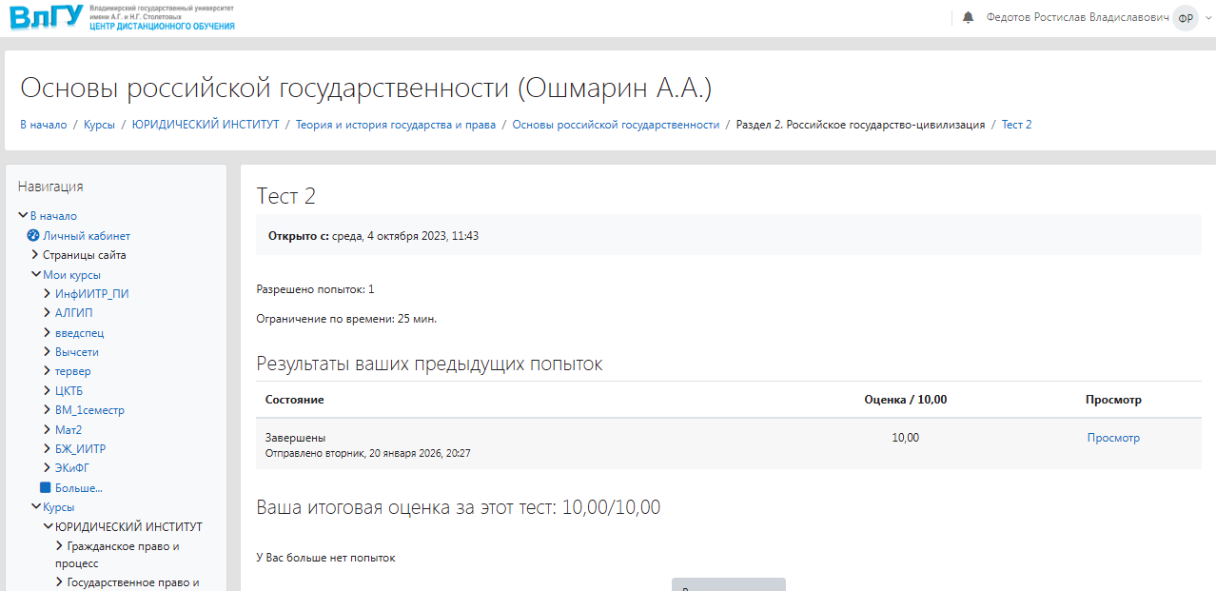Image resolution: width=1216 pixels, height=591 pixels.
Task: Select the тервер course in navigation
Action: (73, 371)
